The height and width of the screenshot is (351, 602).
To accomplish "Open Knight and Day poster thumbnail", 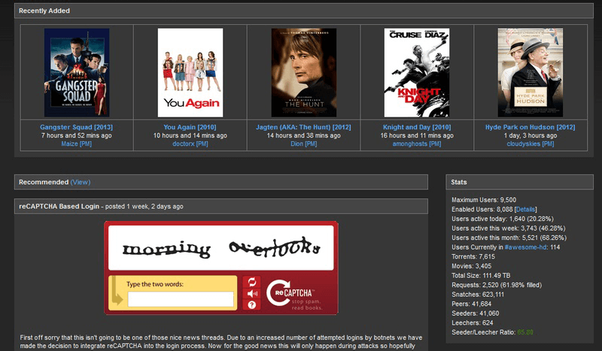I will tap(417, 72).
